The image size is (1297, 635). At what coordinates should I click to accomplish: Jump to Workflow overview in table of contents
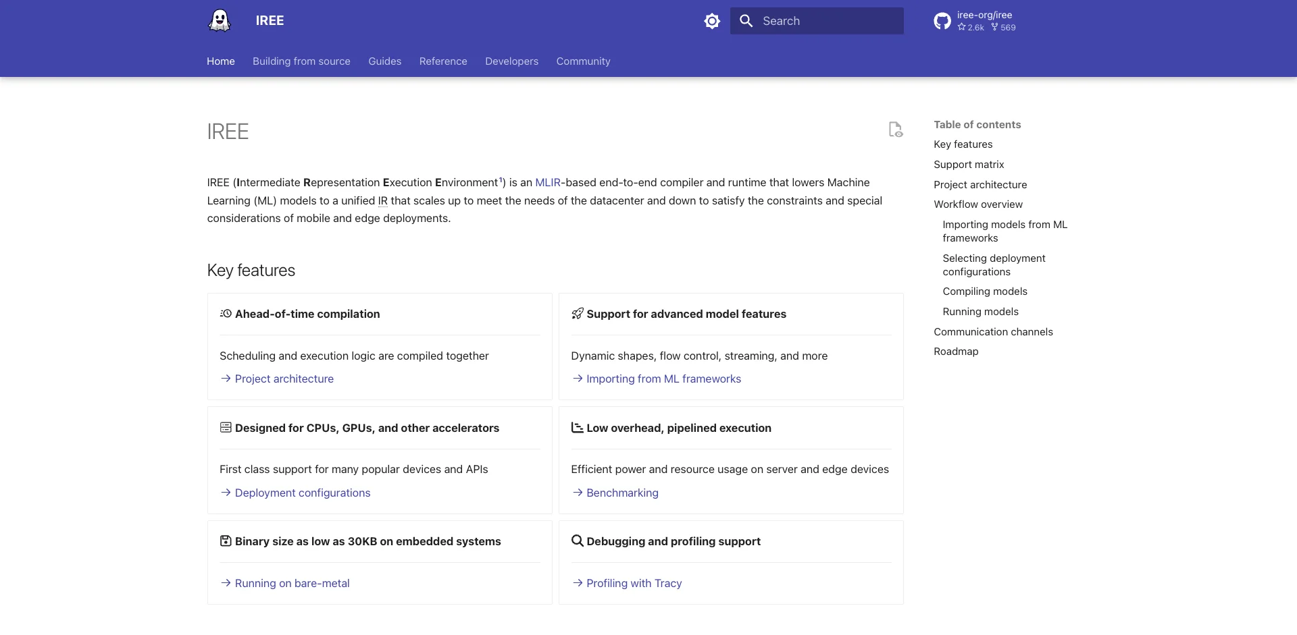tap(978, 204)
